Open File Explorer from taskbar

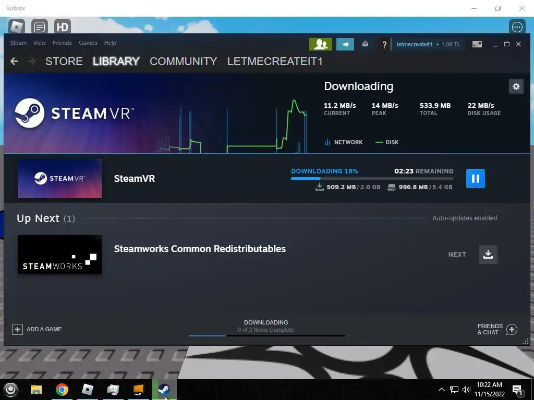pyautogui.click(x=37, y=390)
